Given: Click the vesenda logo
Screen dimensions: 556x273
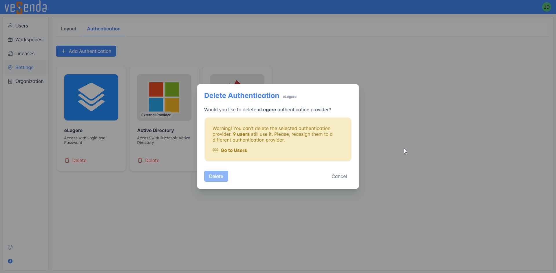Looking at the screenshot, I should tap(26, 7).
